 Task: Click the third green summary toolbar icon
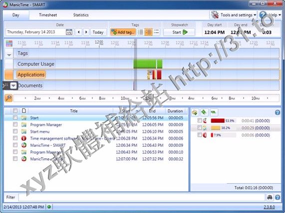(214, 112)
